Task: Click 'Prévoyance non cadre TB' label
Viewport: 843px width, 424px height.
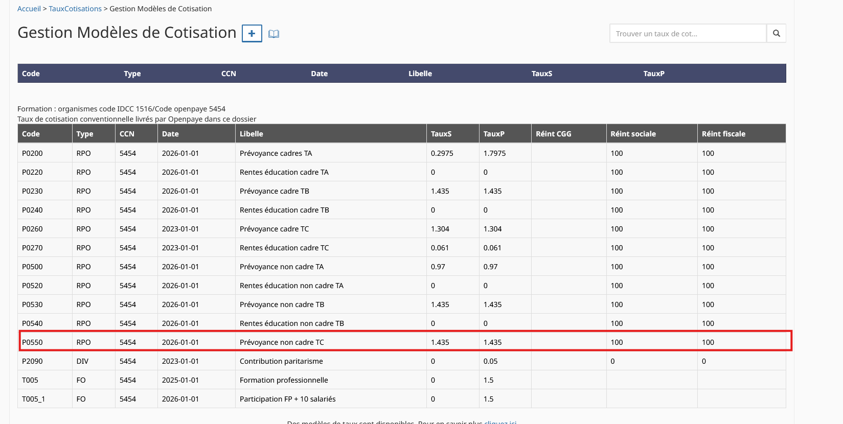Action: pyautogui.click(x=282, y=304)
